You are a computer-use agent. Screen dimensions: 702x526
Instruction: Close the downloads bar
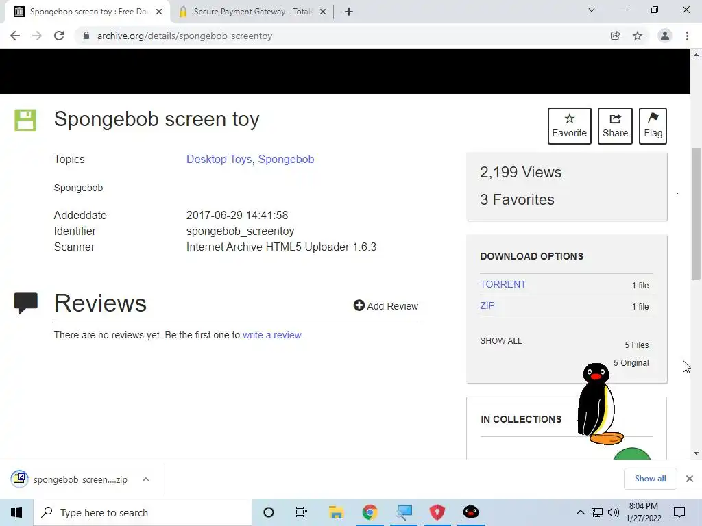[690, 479]
